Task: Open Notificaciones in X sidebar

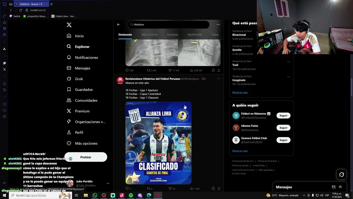Action: pyautogui.click(x=82, y=57)
